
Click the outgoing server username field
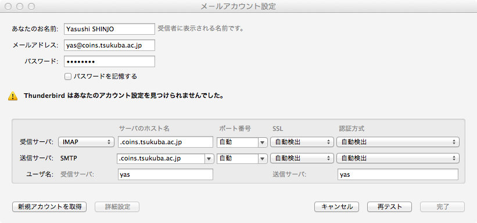pyautogui.click(x=398, y=174)
